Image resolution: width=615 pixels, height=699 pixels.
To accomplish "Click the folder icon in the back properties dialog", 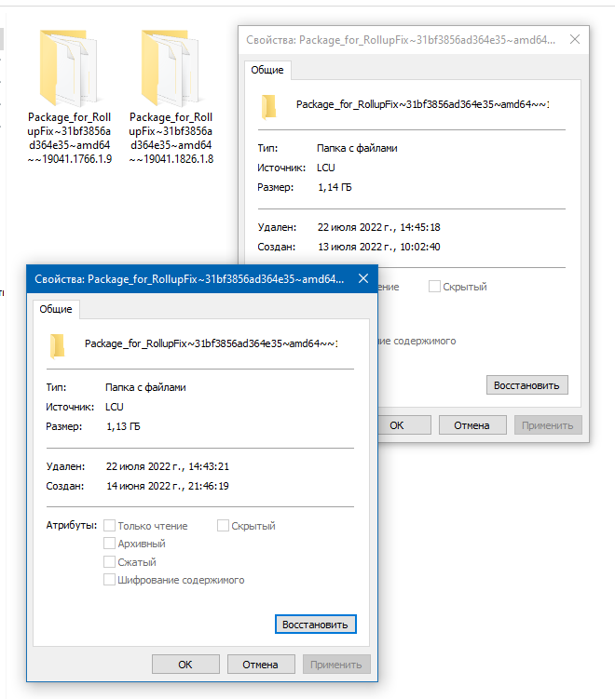I will pos(268,107).
